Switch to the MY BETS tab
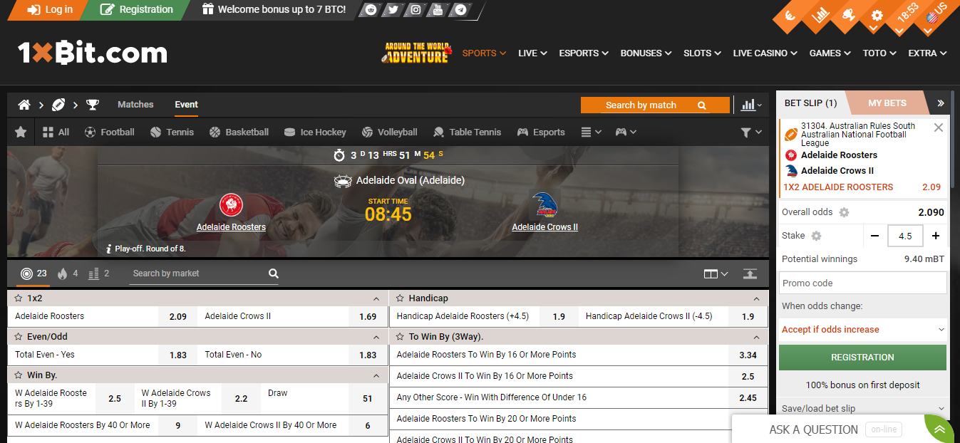 pos(887,103)
